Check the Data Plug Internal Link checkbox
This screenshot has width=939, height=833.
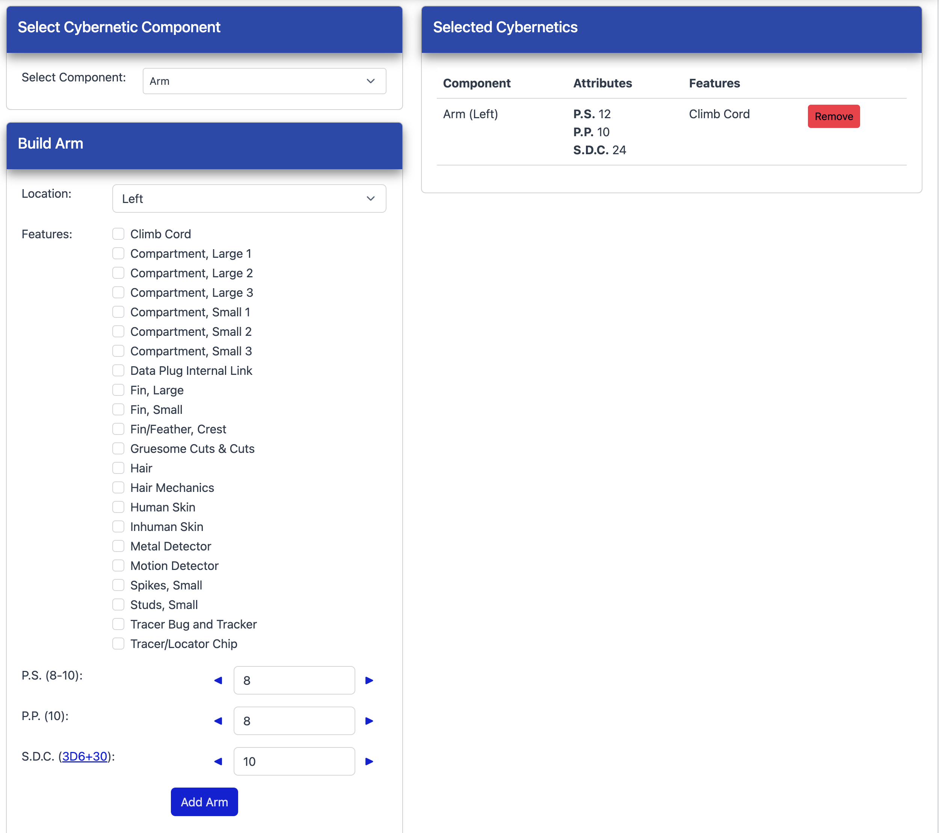tap(119, 370)
